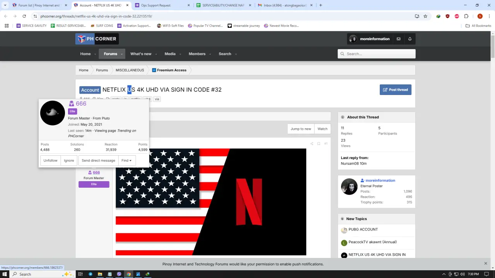The image size is (495, 278).
Task: Open the alerts bell icon
Action: click(x=410, y=39)
